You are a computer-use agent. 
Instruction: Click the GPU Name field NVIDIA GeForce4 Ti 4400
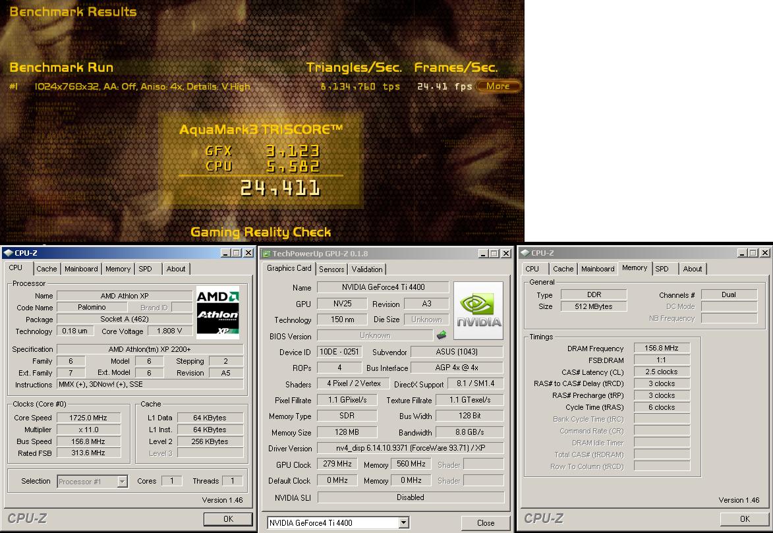tap(383, 287)
